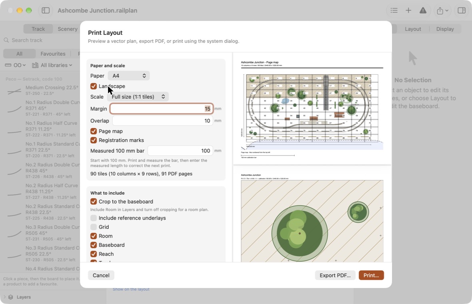472x304 pixels.
Task: Click the search magnifier icon in track panel
Action: tap(6, 40)
